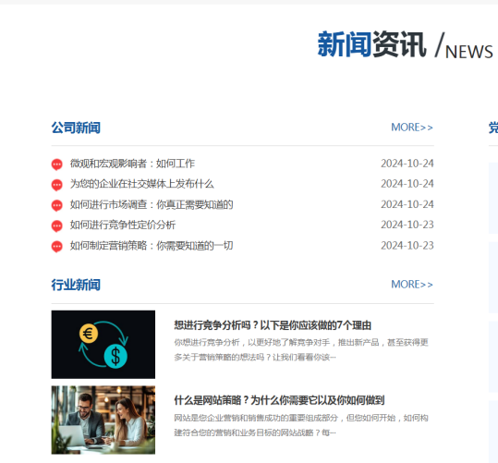Screen dimensions: 498x463
Task: Click date 2024-10-24 of 微观和宏观影响者 row
Action: tap(407, 164)
